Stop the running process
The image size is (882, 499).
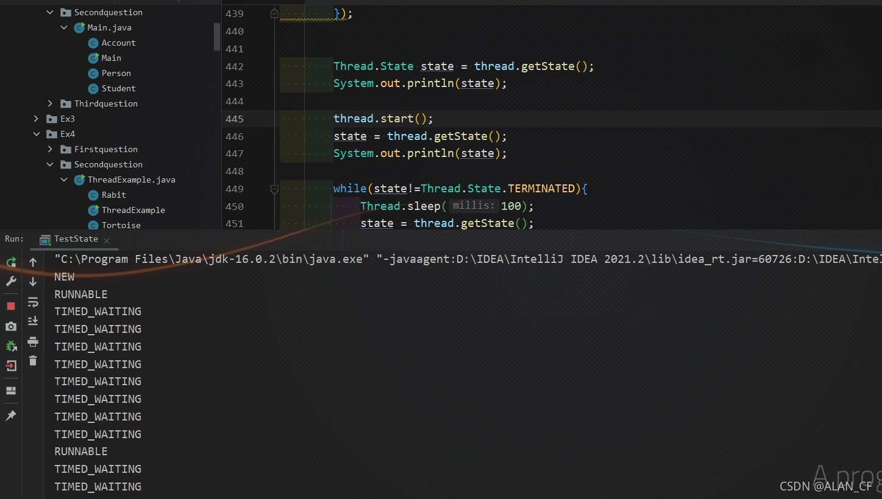click(11, 306)
